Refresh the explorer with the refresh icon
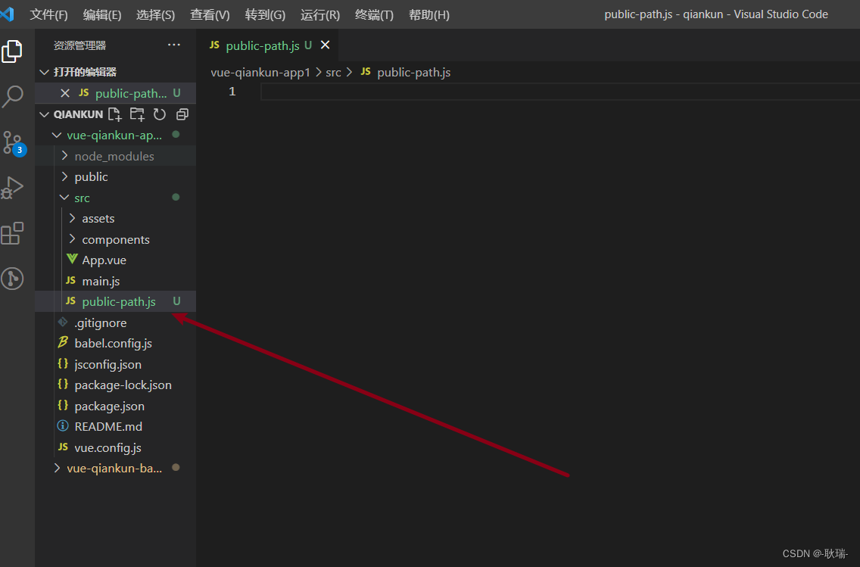The width and height of the screenshot is (860, 567). coord(160,114)
